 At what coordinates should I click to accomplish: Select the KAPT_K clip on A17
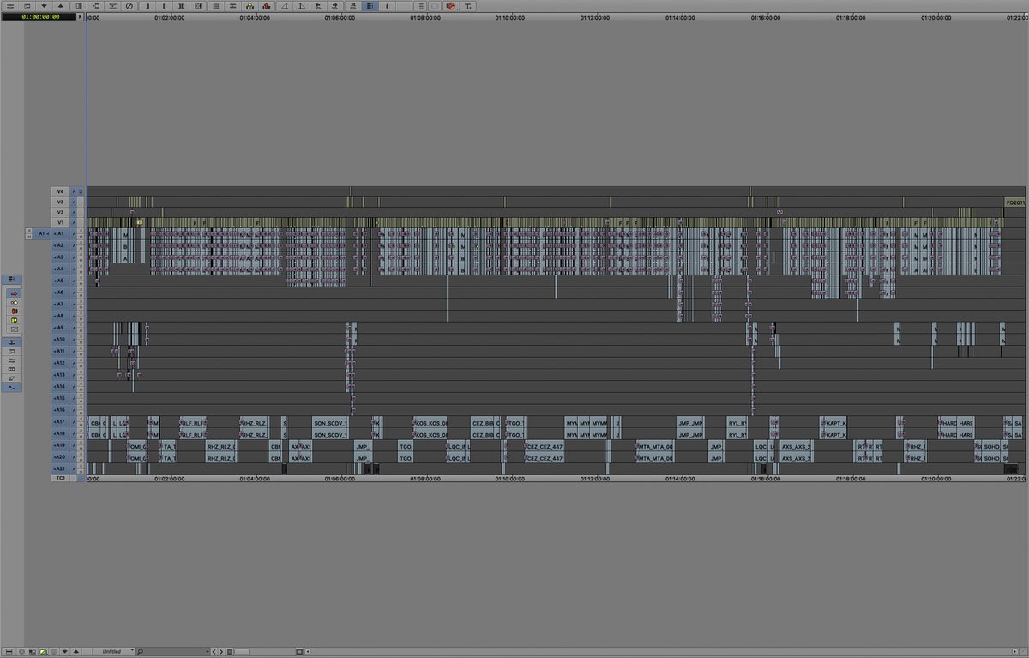(x=834, y=423)
